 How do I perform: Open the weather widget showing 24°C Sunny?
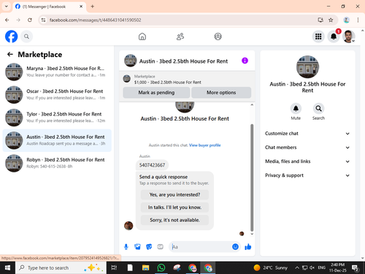(271, 268)
